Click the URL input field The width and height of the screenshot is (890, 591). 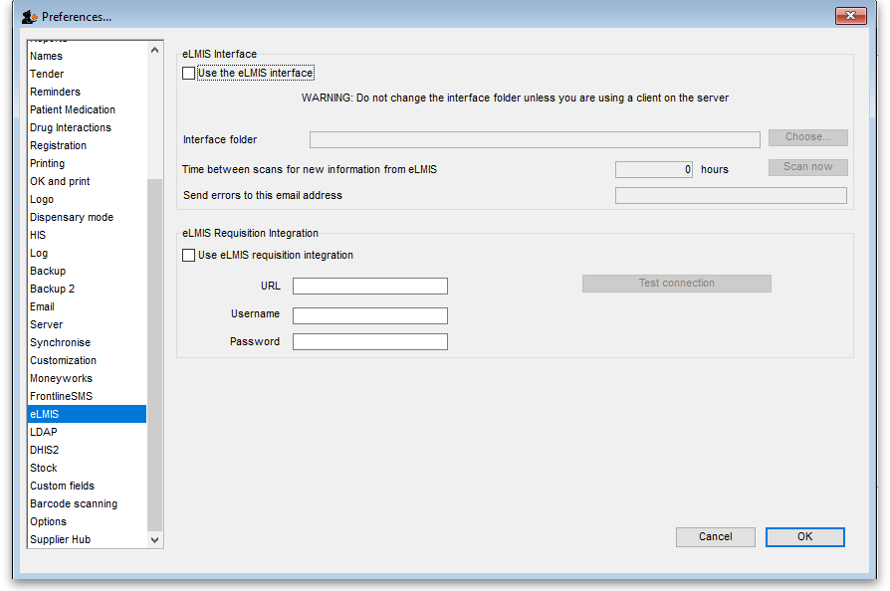(369, 287)
